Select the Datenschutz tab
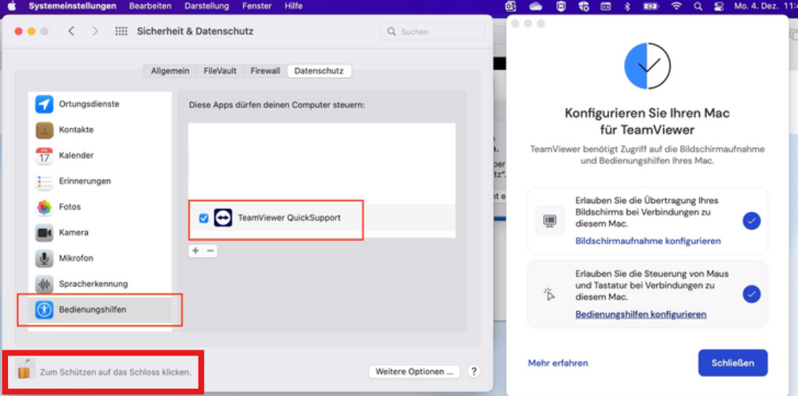The width and height of the screenshot is (798, 396). pos(319,71)
